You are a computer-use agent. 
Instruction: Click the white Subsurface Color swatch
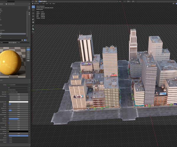[18, 102]
